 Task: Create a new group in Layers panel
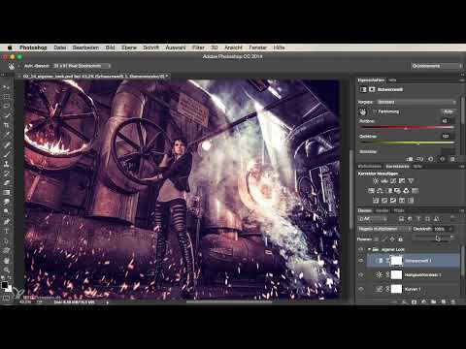[x=433, y=301]
